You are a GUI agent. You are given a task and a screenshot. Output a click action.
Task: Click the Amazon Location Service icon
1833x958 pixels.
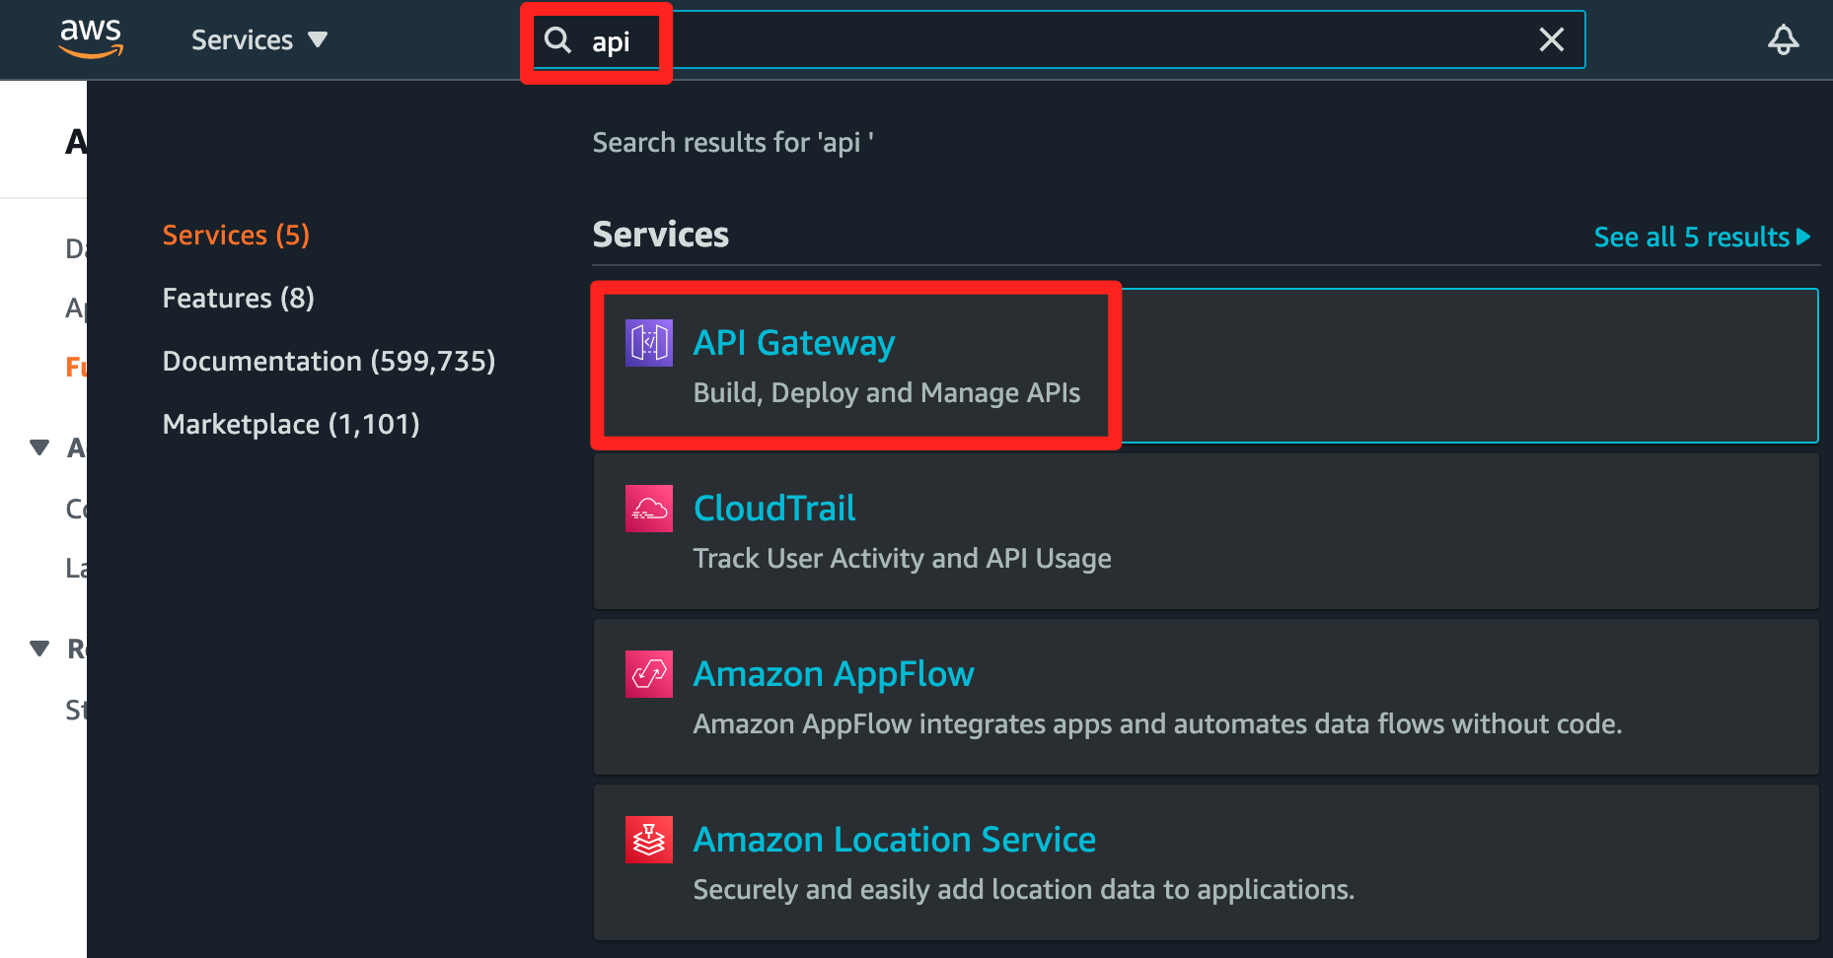tap(649, 840)
